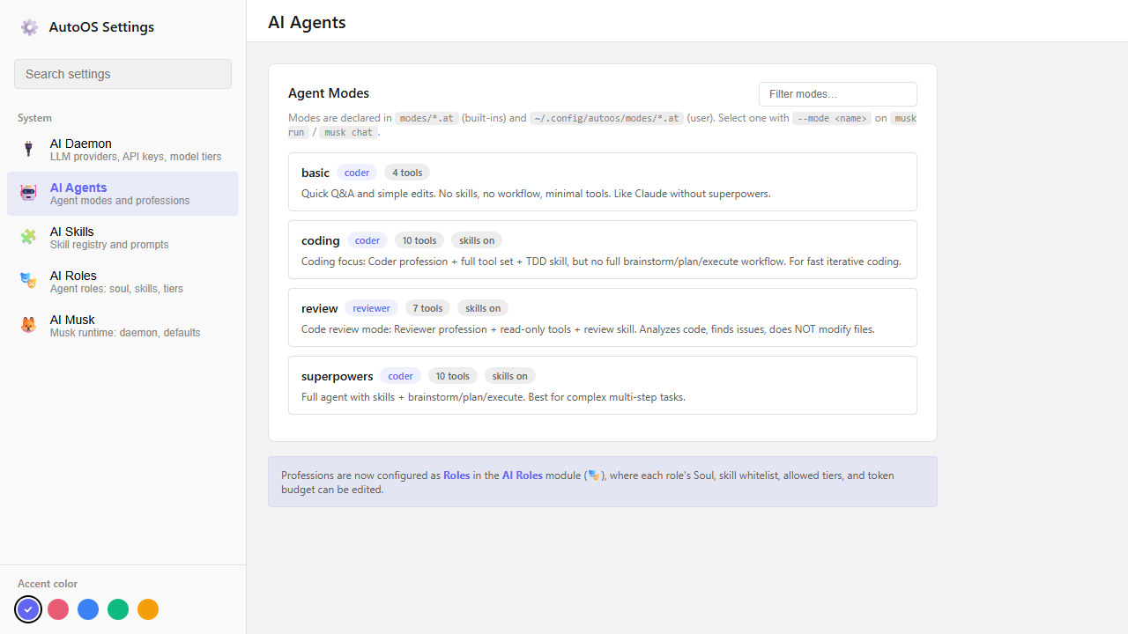Image resolution: width=1128 pixels, height=634 pixels.
Task: Click the skills on badge of review
Action: click(x=483, y=308)
